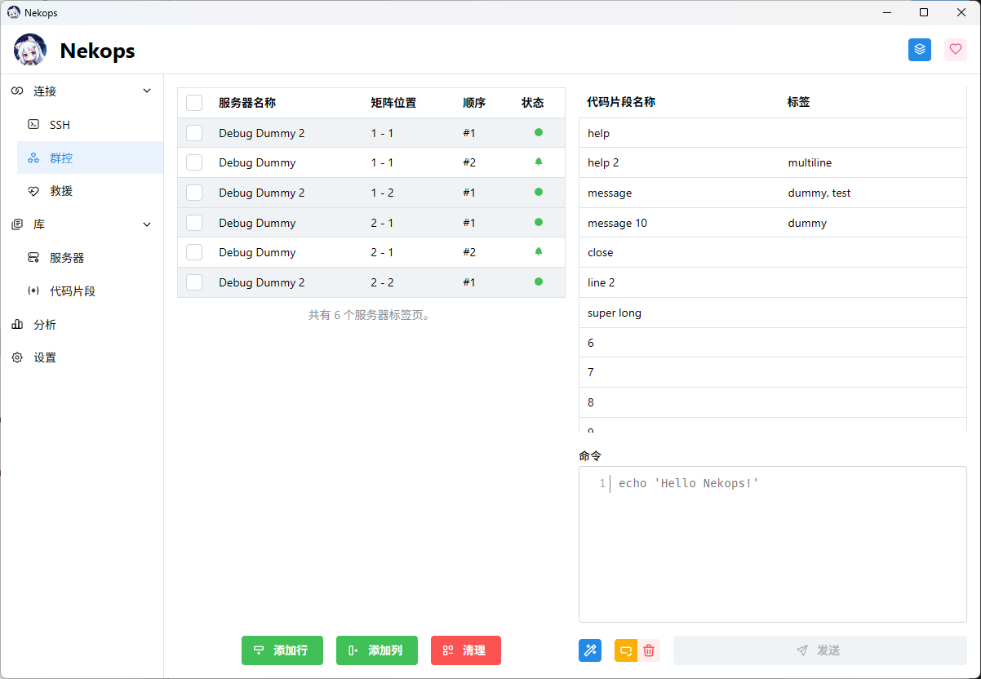
Task: Open the 代码片段 library page
Action: click(x=73, y=291)
